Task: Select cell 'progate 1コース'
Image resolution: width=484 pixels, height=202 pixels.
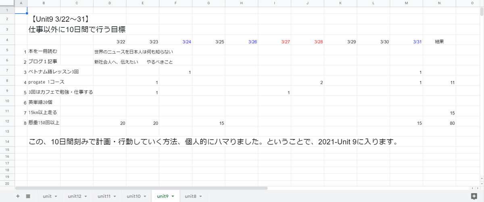Action: (x=46, y=82)
